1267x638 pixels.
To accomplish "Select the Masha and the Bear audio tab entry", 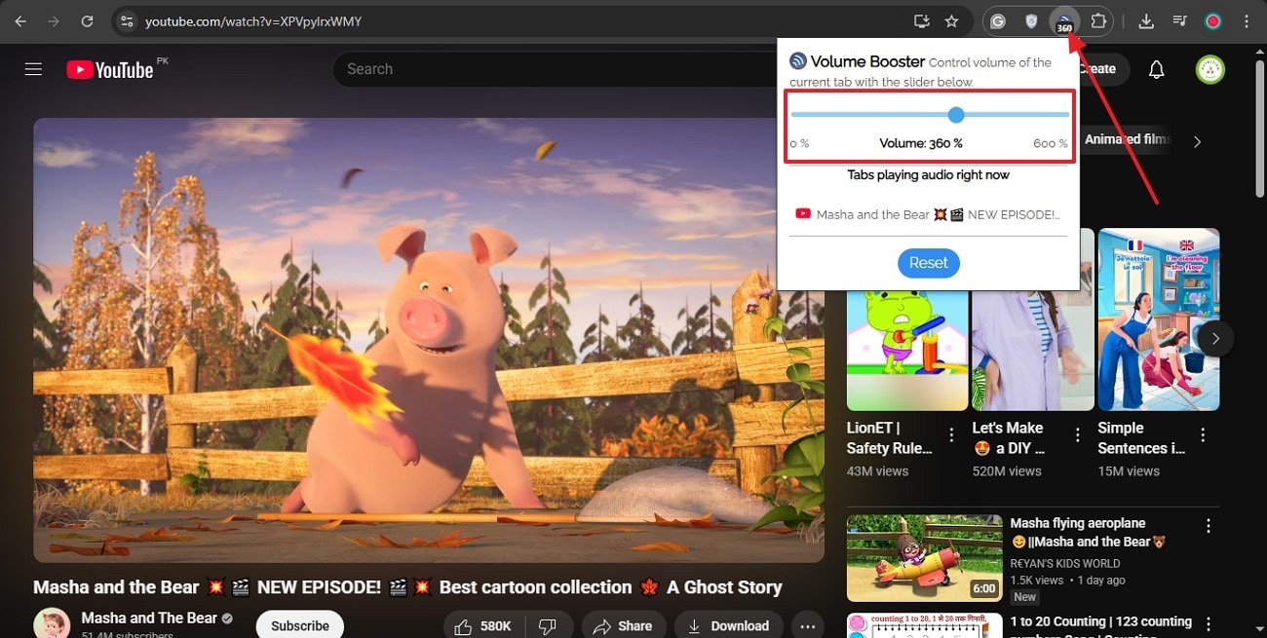I will (928, 214).
